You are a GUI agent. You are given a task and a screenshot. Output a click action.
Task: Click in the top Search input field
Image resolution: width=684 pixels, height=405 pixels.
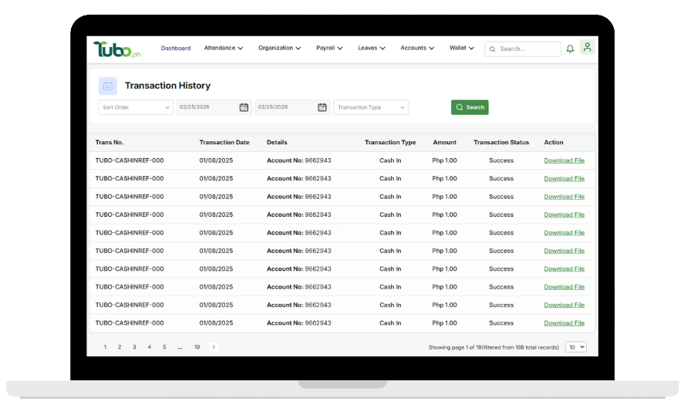pyautogui.click(x=527, y=49)
